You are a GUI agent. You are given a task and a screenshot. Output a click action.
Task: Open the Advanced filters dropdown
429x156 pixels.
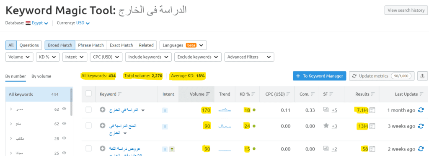click(x=249, y=57)
